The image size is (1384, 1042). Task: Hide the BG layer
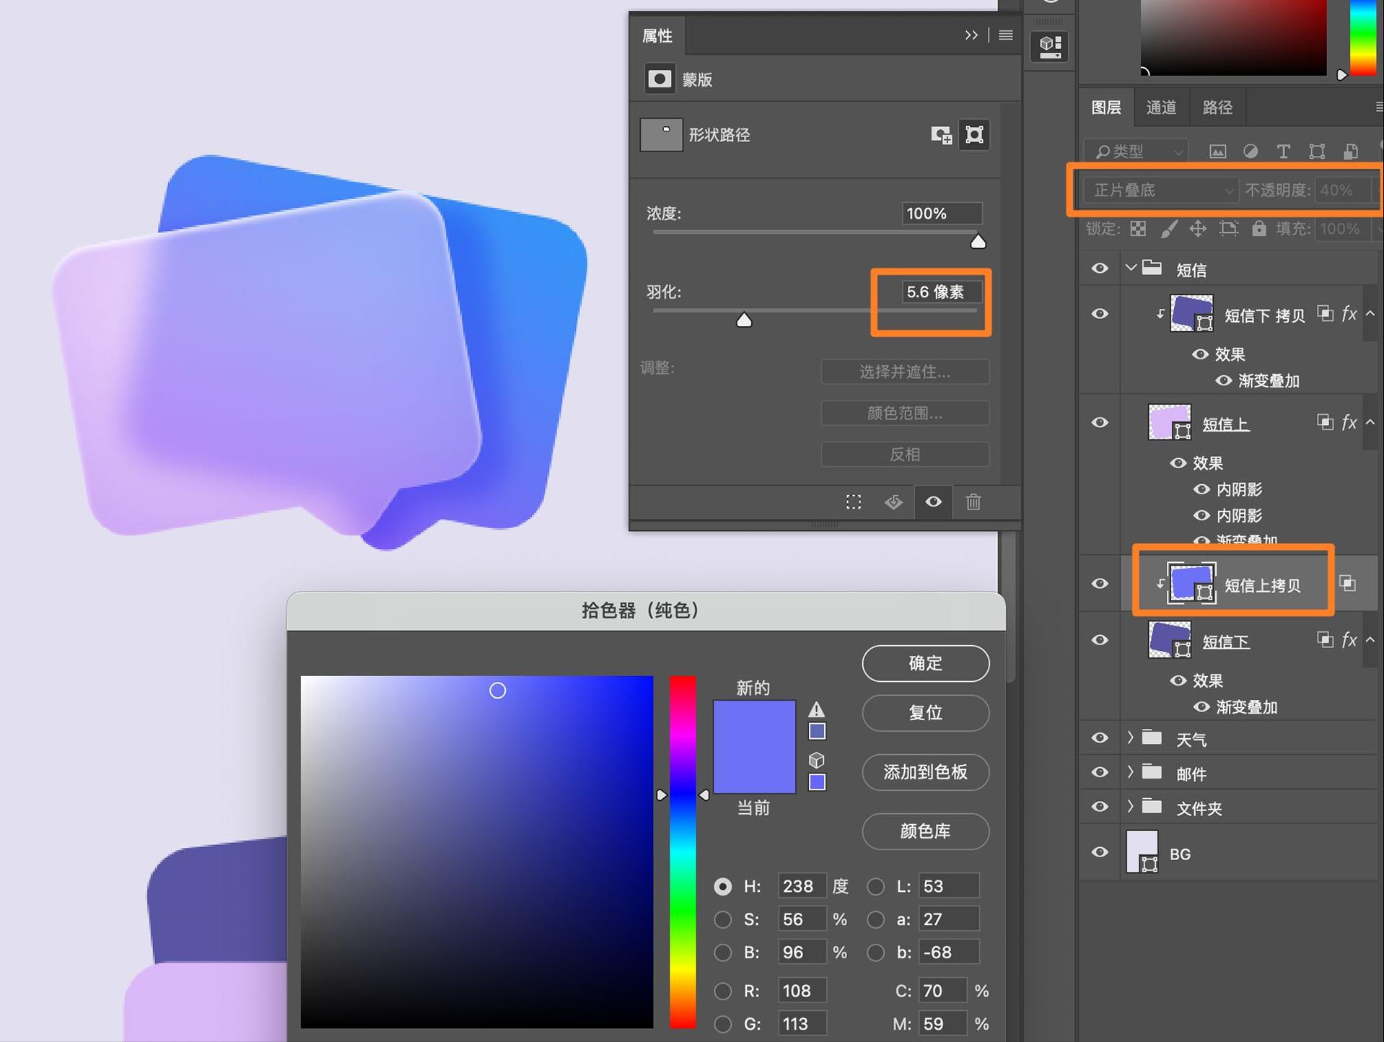[1099, 852]
